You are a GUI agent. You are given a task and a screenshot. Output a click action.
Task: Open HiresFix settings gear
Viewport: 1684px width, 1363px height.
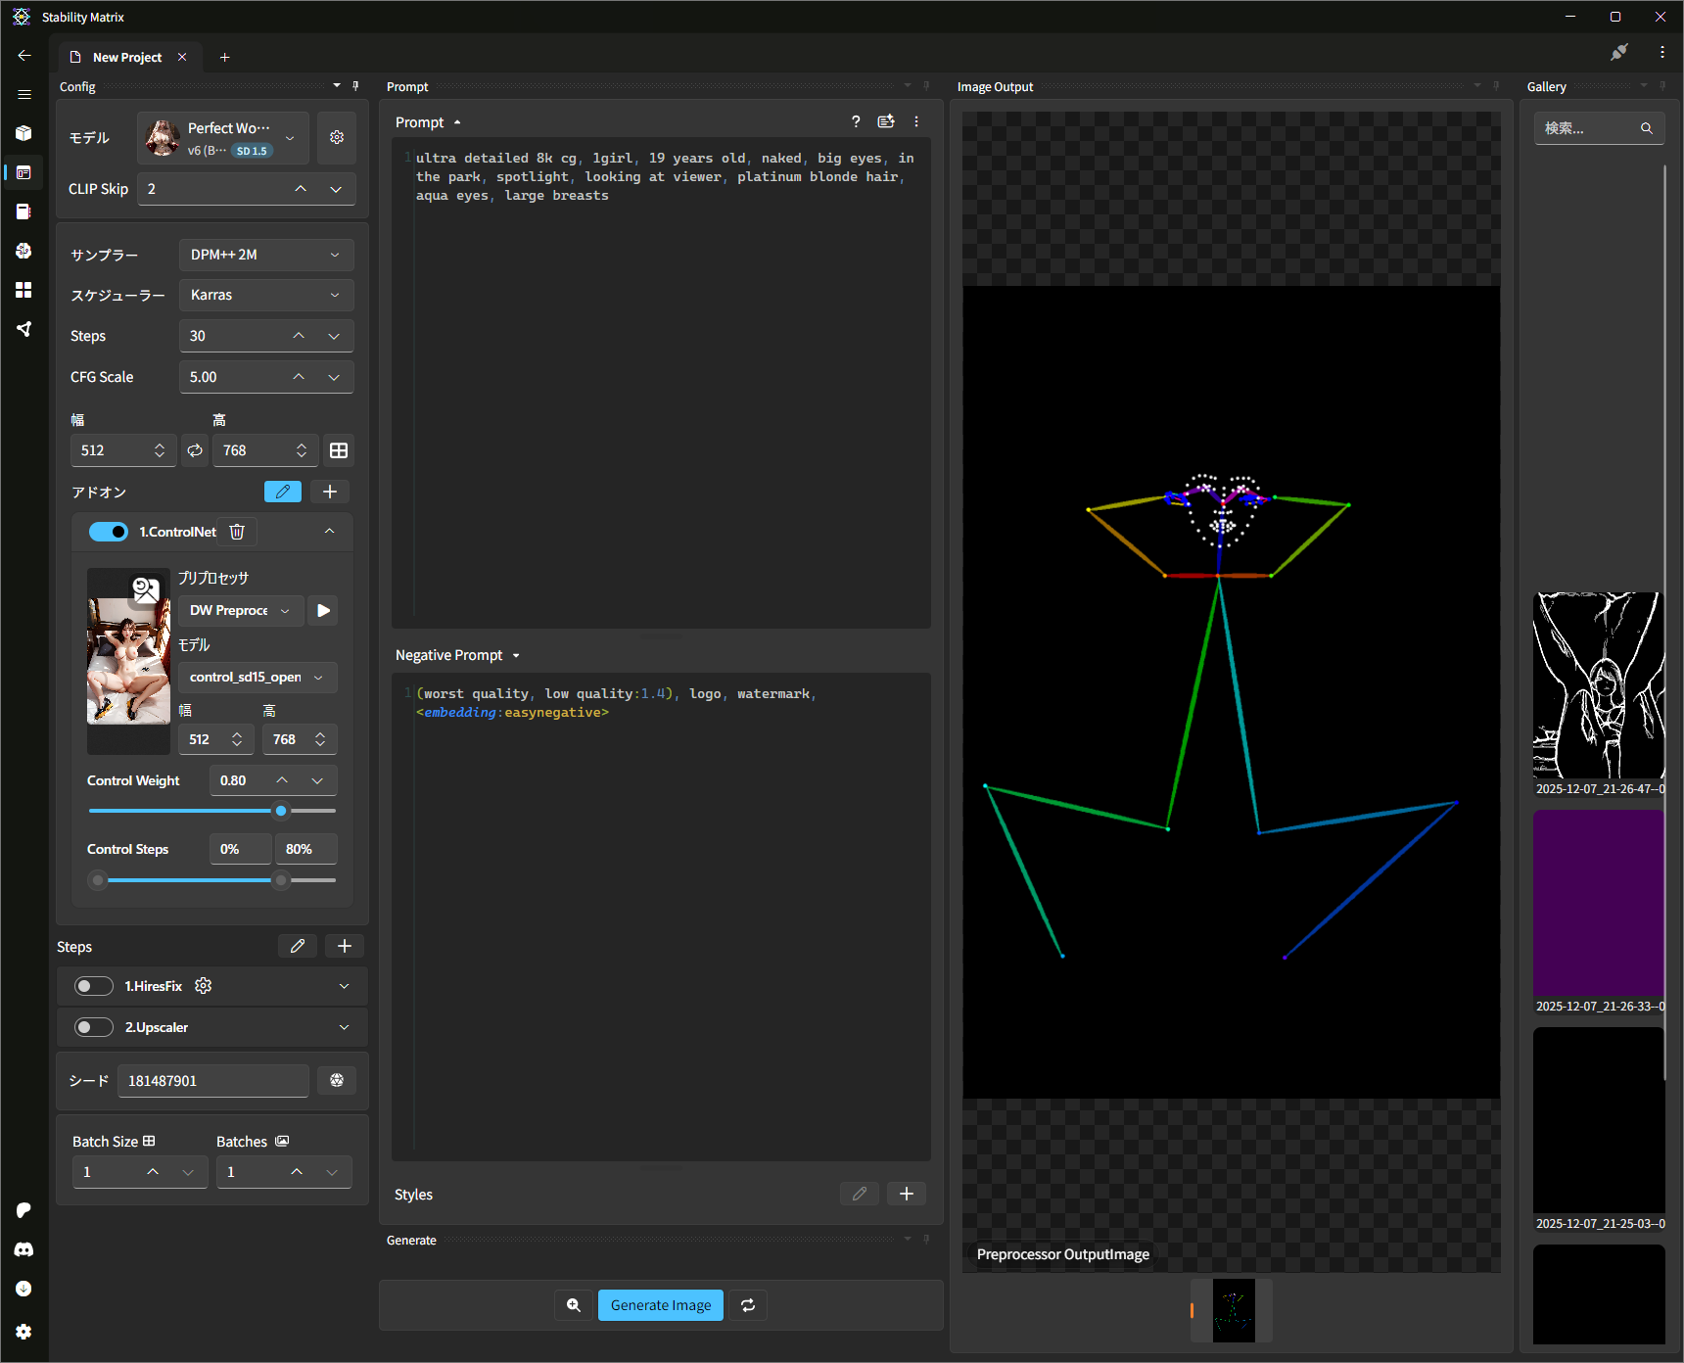pyautogui.click(x=204, y=986)
